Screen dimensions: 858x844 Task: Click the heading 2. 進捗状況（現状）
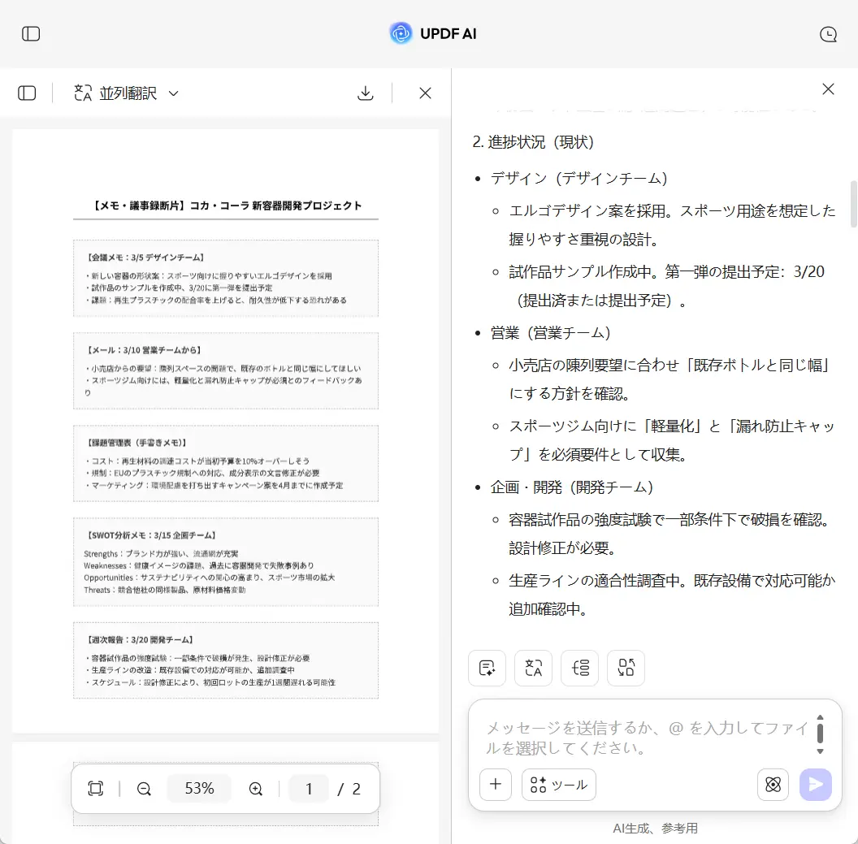[534, 142]
